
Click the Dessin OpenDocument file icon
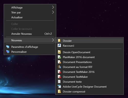59,52
